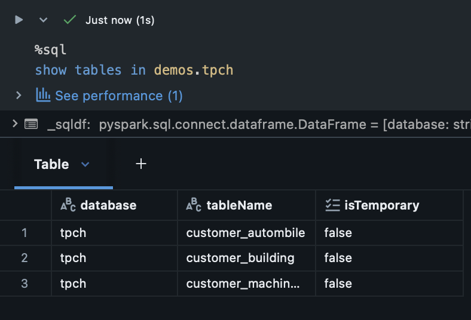471x320 pixels.
Task: Click row number 3 in the table
Action: point(25,284)
